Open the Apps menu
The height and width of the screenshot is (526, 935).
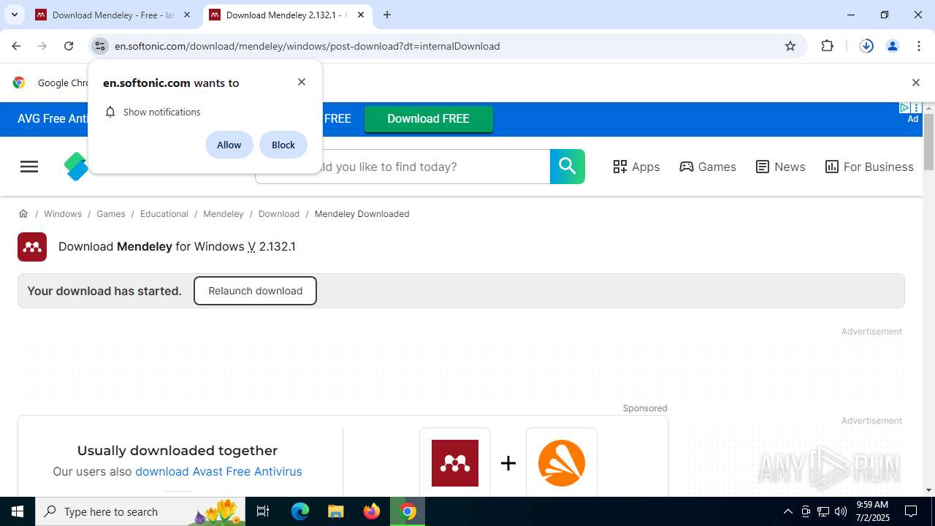click(x=636, y=167)
